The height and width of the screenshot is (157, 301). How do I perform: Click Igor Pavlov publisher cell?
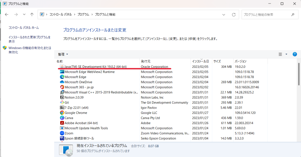pyautogui.click(x=149, y=108)
